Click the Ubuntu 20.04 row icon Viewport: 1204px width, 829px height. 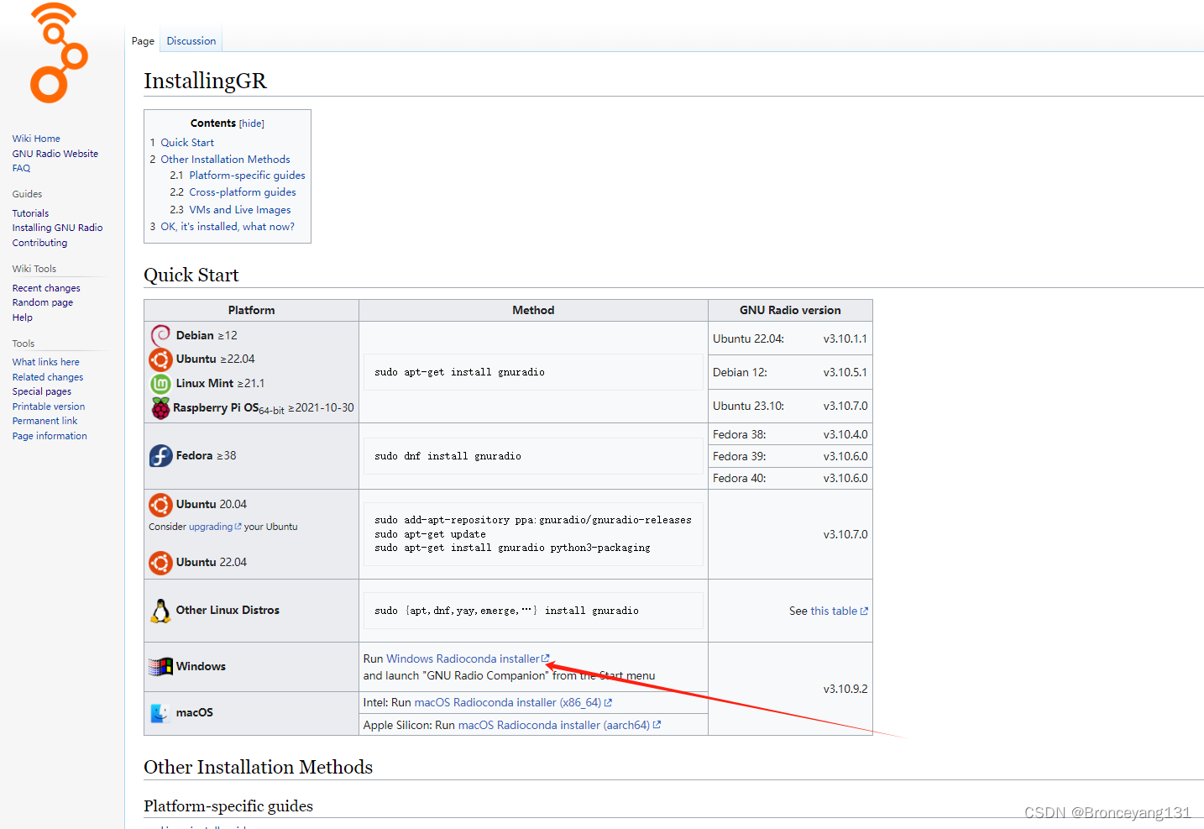click(x=160, y=505)
